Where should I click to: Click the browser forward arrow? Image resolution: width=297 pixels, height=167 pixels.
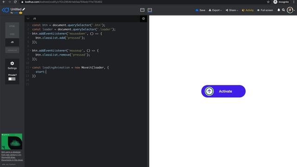9,2
